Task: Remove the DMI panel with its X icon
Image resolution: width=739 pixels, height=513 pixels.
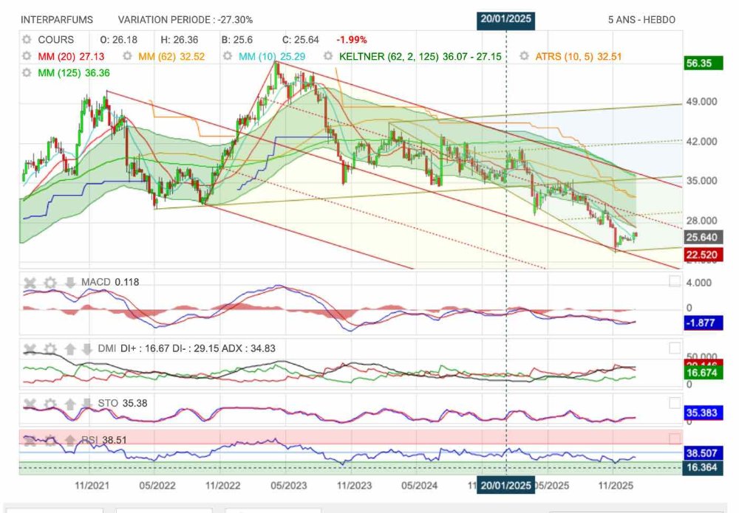Action: pos(30,348)
